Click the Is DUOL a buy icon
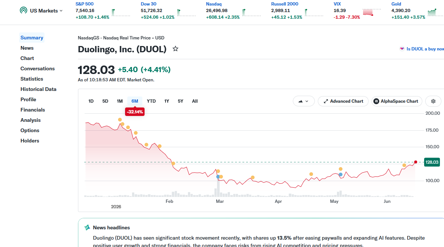444x247 pixels. coord(402,49)
